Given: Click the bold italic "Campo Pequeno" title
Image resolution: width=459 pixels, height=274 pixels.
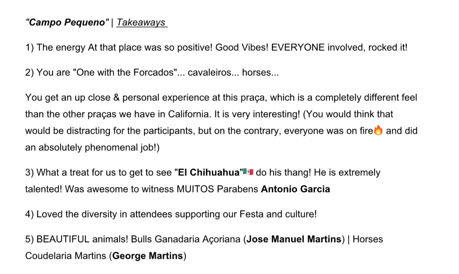Looking at the screenshot, I should 67,23.
